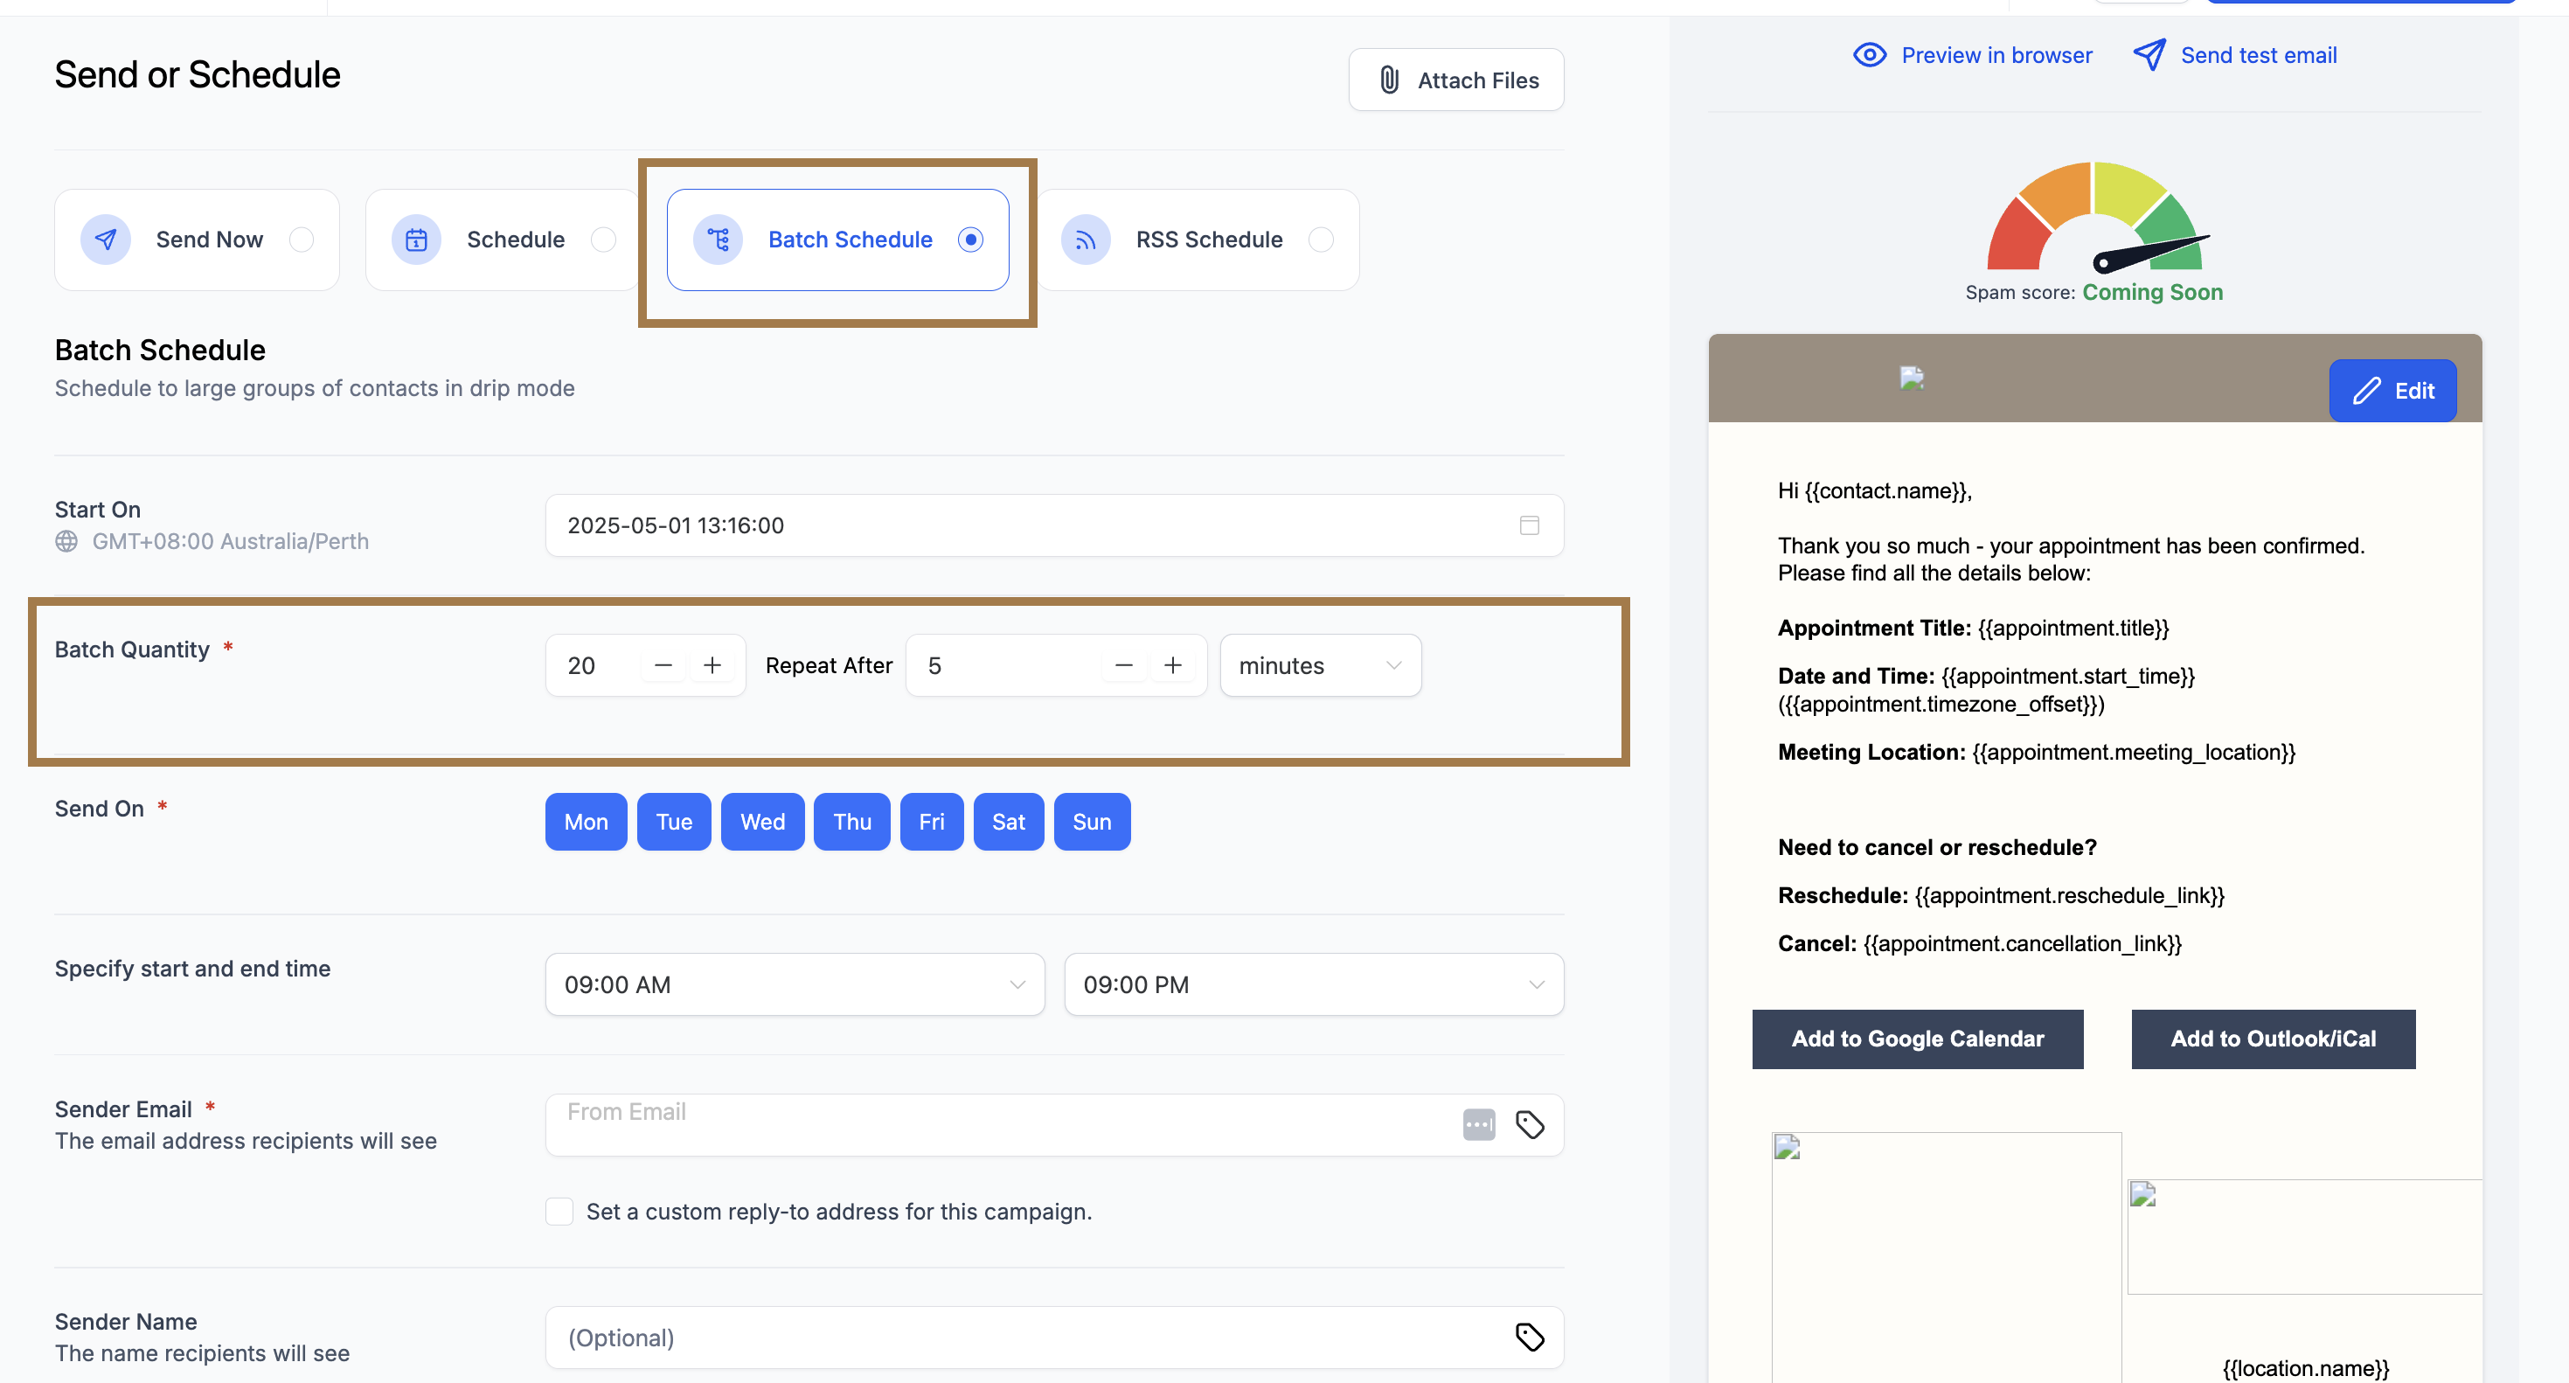The width and height of the screenshot is (2569, 1383).
Task: Click Add to Google Calendar button
Action: 1917,1039
